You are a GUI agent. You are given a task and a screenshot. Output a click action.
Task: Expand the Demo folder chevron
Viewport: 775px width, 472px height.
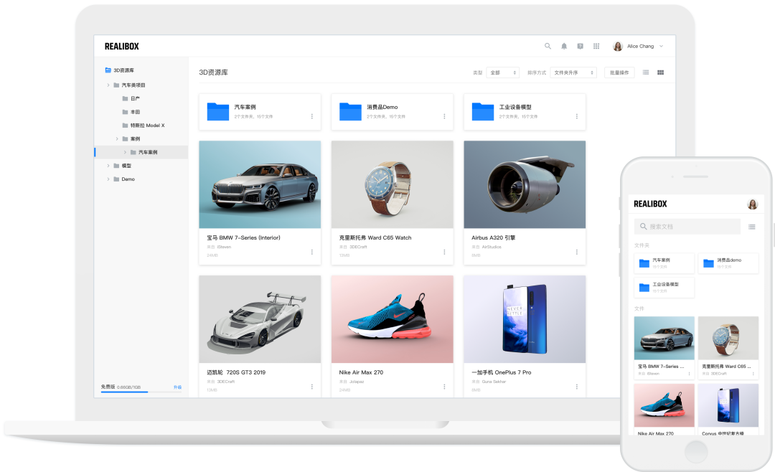tap(108, 179)
